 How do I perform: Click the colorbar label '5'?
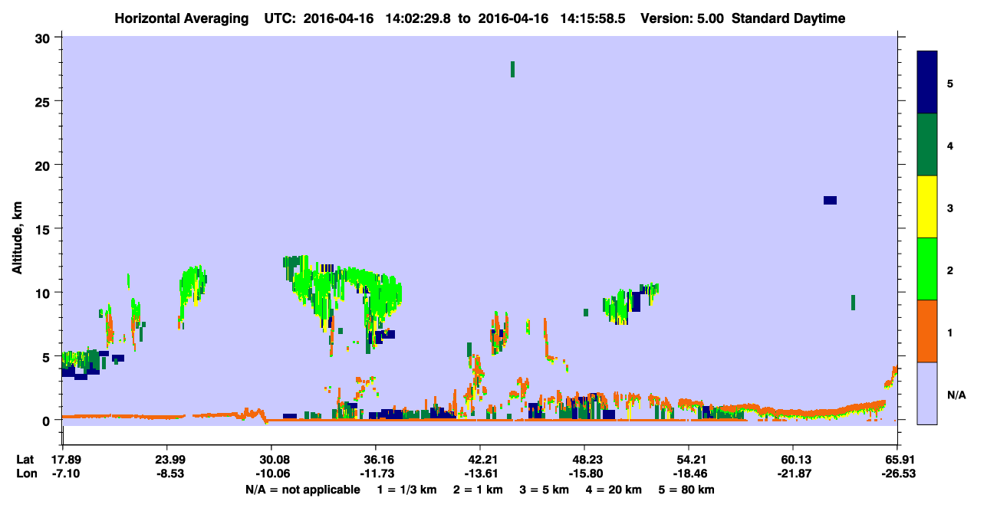tap(950, 84)
